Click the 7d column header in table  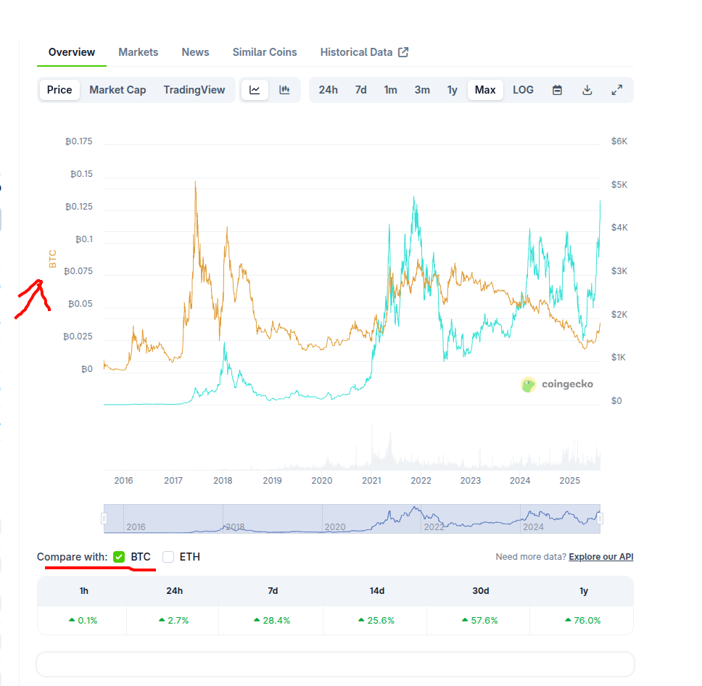[273, 591]
